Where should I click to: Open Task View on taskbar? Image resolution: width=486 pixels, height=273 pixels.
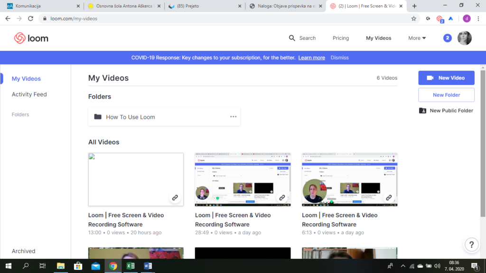[x=42, y=266]
